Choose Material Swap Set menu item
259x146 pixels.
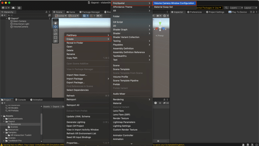coord(163,7)
